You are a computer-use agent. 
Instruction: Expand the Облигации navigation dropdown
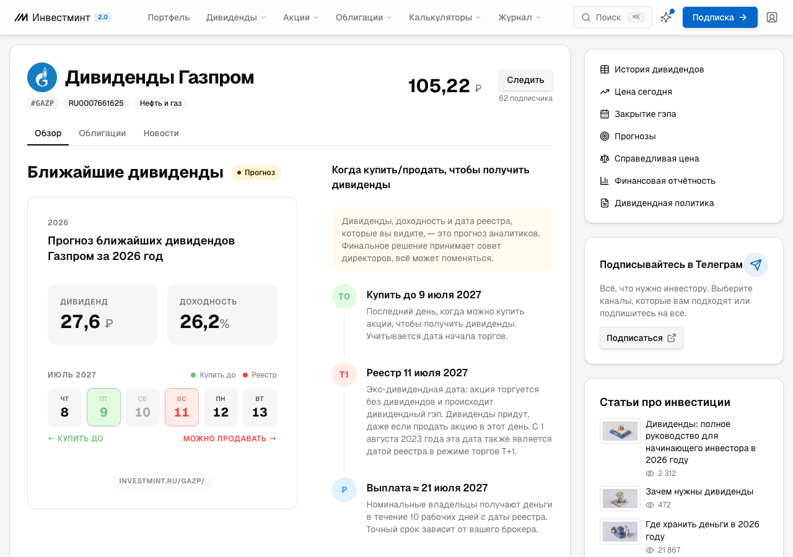click(364, 17)
